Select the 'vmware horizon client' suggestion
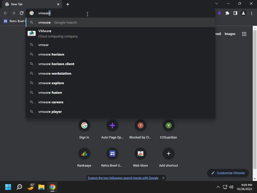The width and height of the screenshot is (257, 193). [x=120, y=64]
